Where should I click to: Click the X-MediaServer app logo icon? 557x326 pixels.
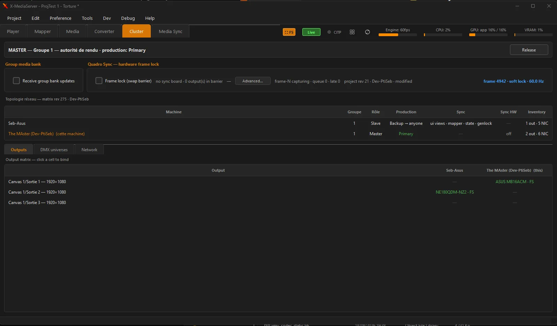coord(5,6)
